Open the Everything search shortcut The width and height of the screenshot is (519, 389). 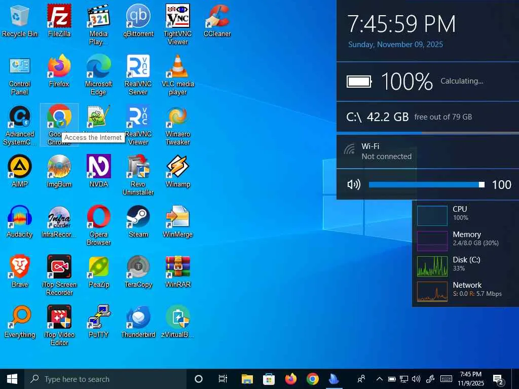(20, 322)
